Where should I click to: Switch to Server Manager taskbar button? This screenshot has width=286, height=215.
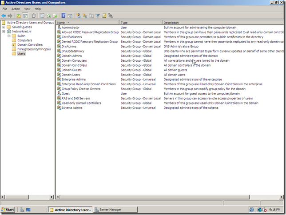(x=115, y=210)
